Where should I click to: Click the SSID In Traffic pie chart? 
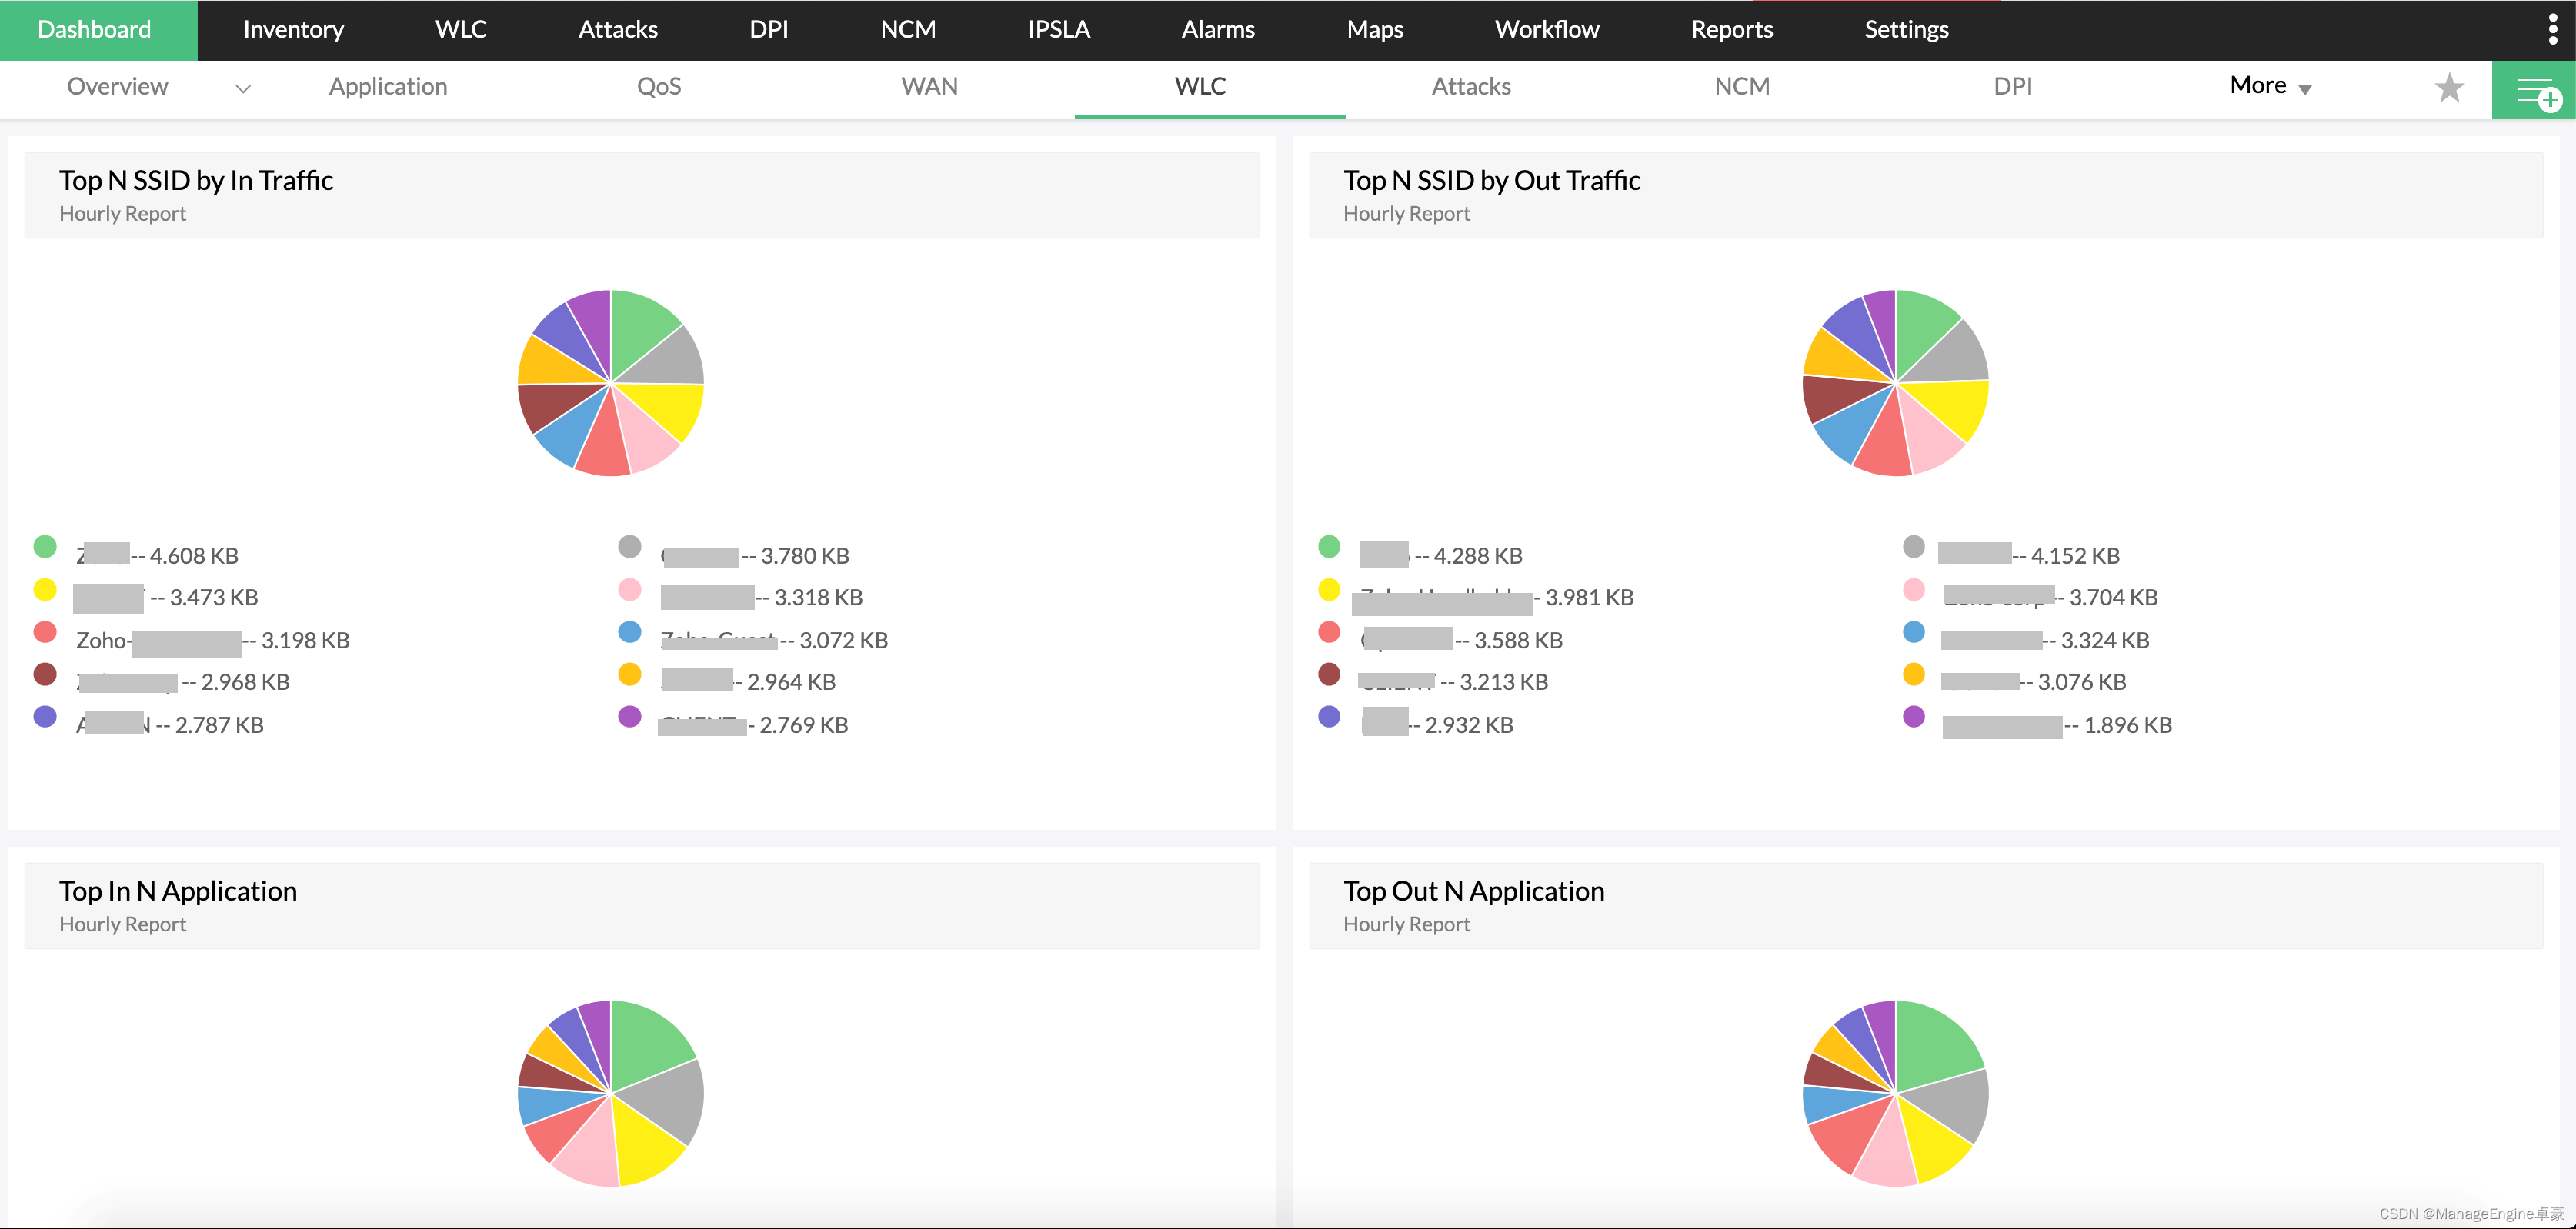(611, 383)
